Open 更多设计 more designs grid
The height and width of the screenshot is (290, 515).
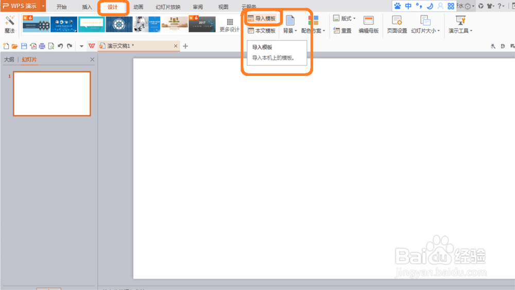pyautogui.click(x=229, y=25)
